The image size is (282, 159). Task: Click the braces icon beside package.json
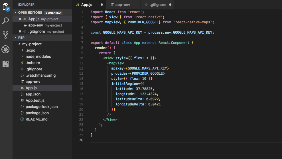coord(22,113)
